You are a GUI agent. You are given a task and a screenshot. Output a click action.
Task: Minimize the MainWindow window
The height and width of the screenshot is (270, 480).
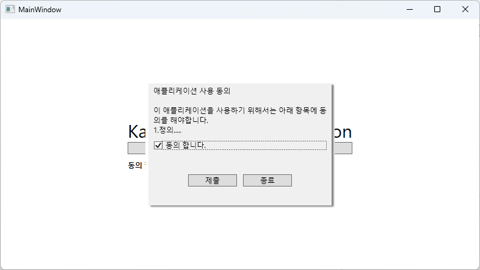click(410, 10)
